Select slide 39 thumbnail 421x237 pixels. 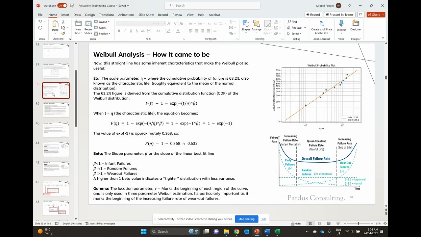coord(56,110)
